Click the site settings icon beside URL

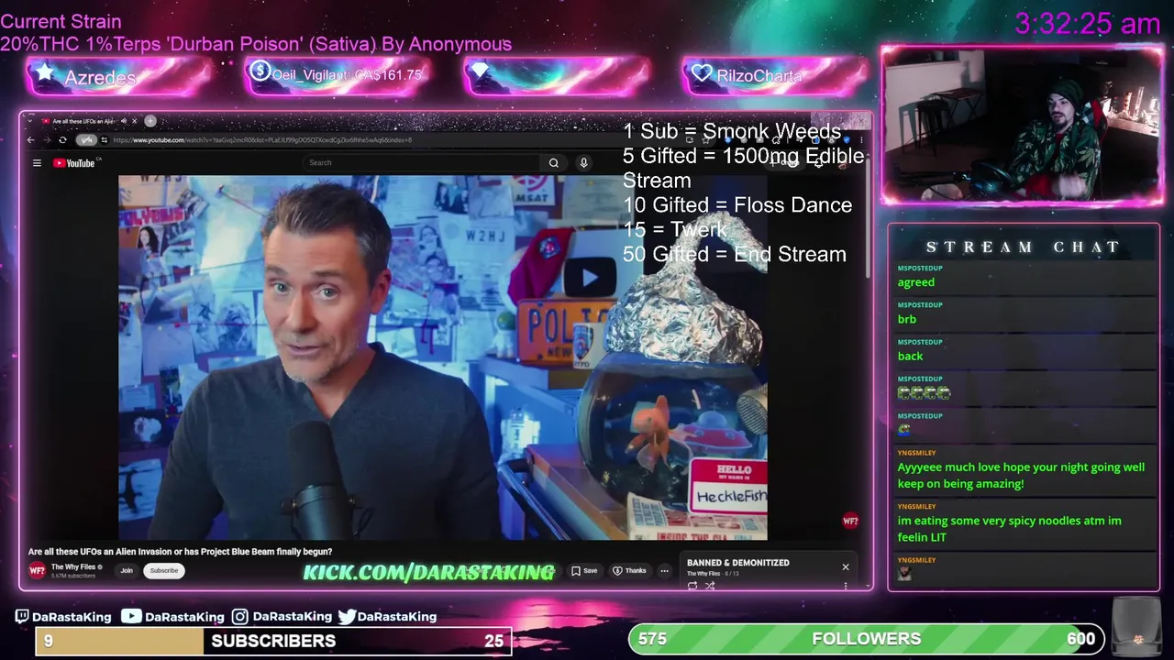[105, 140]
